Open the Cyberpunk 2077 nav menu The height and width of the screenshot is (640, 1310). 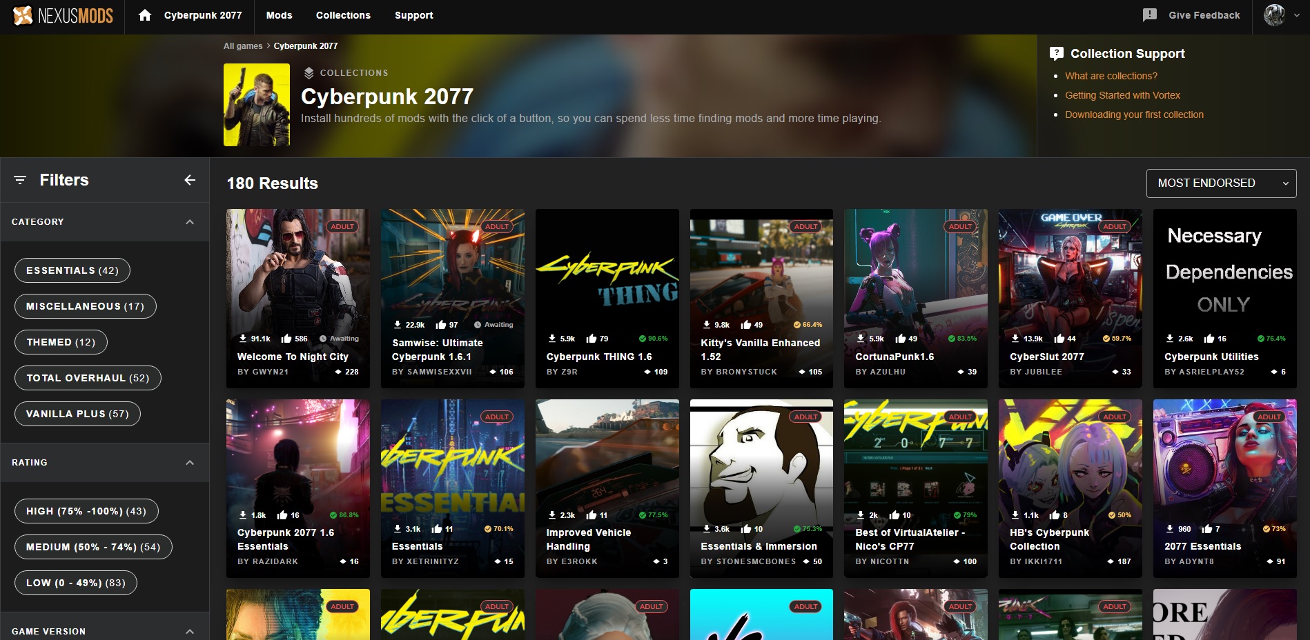203,15
